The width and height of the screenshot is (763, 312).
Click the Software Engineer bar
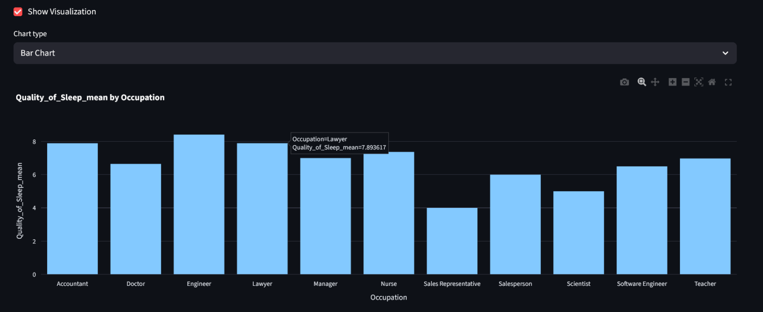click(642, 220)
